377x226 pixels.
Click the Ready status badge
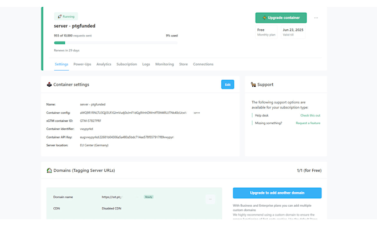coord(149,197)
